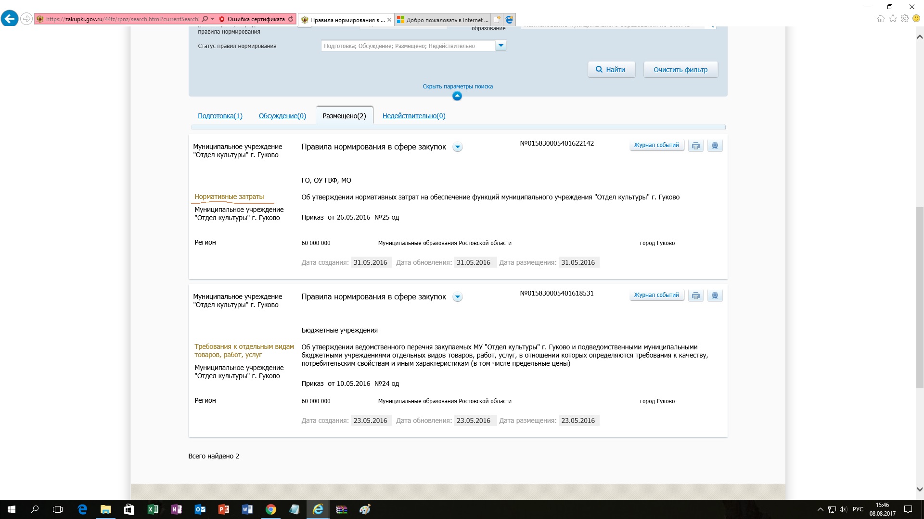Print the second record №015830005401618531

tap(695, 296)
